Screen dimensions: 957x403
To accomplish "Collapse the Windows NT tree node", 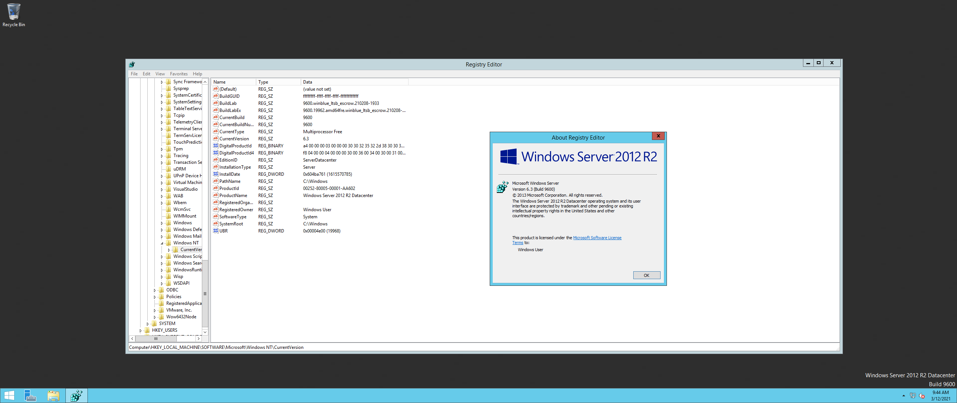I will click(x=162, y=243).
